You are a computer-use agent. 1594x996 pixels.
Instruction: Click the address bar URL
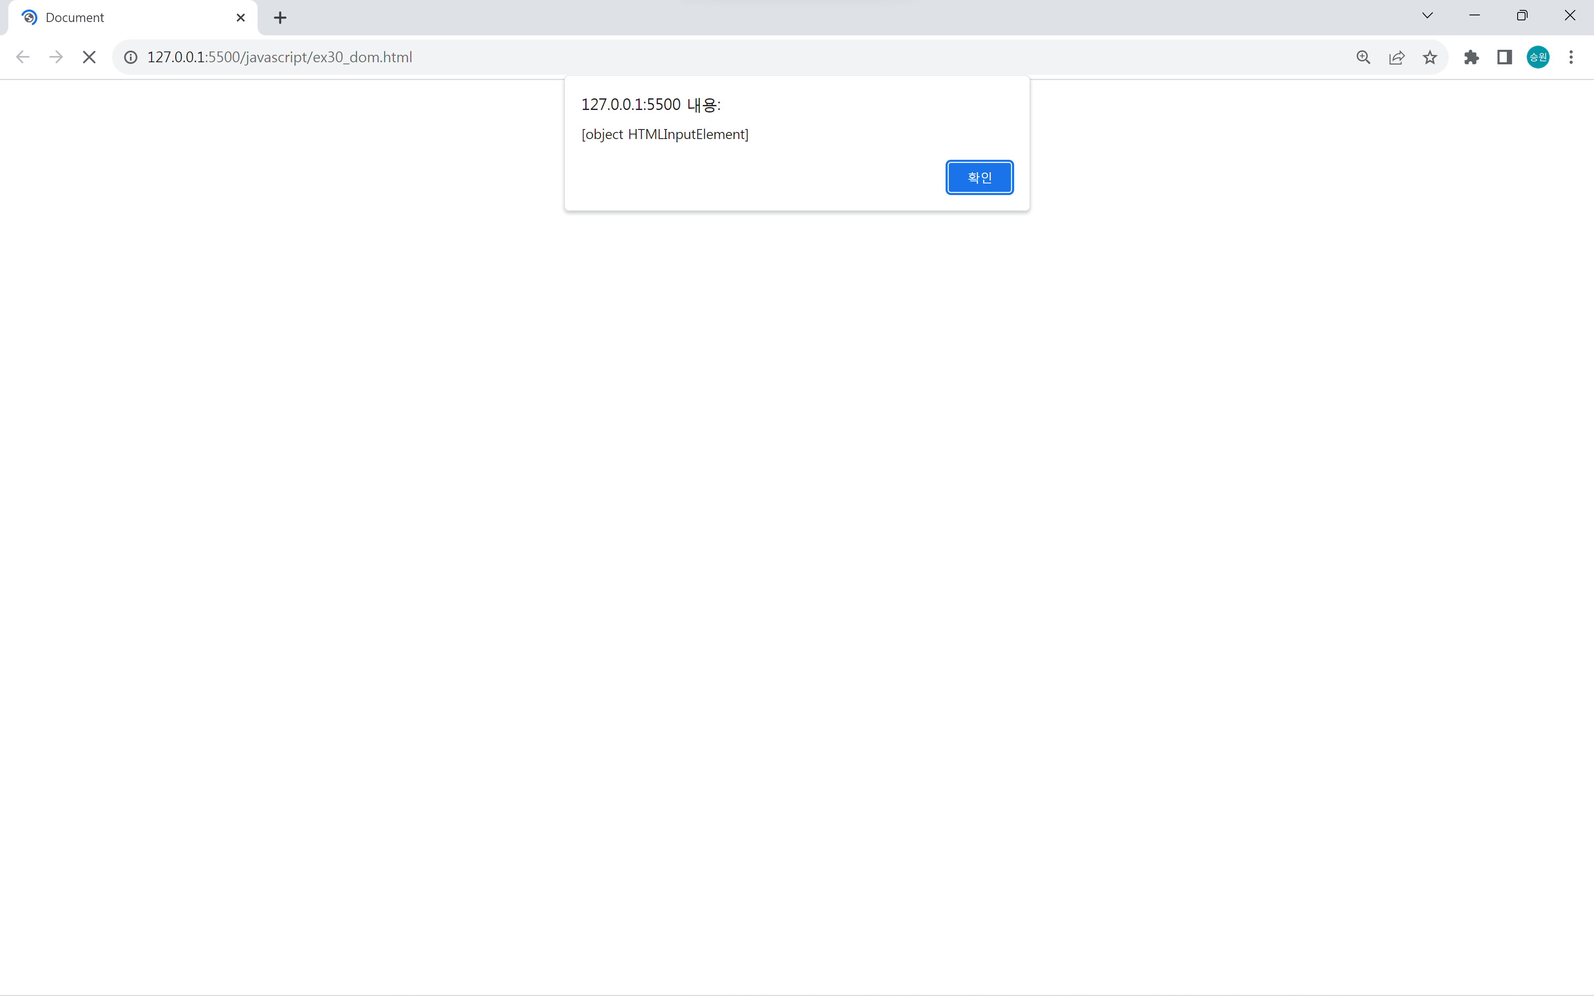coord(279,57)
